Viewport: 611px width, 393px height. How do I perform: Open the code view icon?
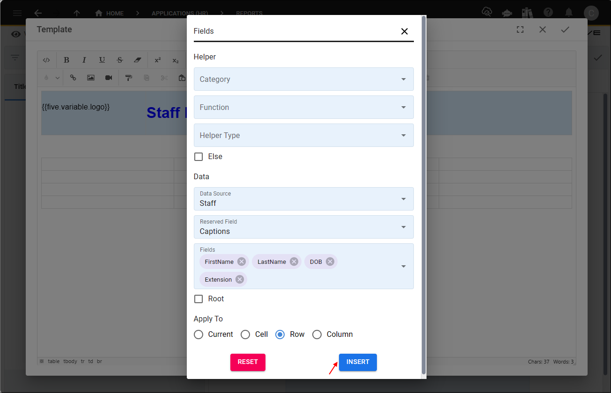46,60
